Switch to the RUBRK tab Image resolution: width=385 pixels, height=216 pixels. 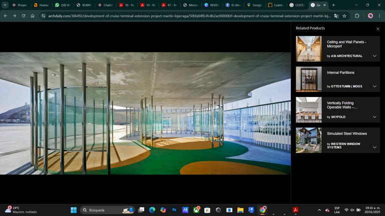click(x=84, y=5)
